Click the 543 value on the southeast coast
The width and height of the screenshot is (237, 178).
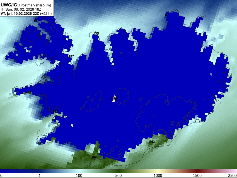152,142
